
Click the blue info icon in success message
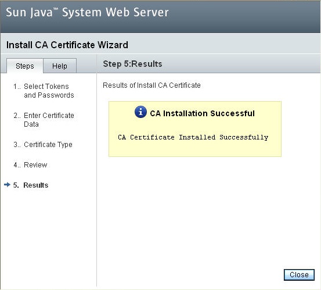140,112
